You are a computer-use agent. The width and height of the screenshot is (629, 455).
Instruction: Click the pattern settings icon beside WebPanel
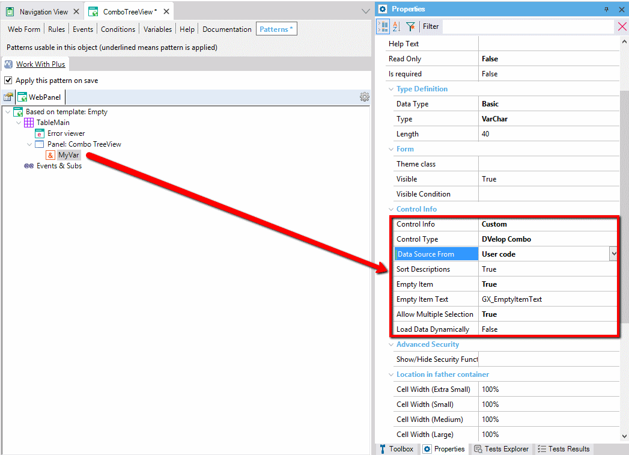click(x=8, y=97)
